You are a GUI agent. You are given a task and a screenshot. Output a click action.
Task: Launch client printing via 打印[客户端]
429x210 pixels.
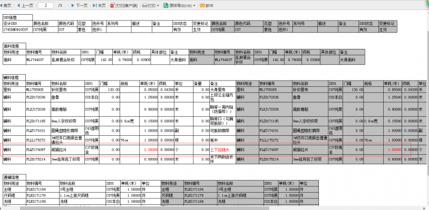pyautogui.click(x=124, y=5)
